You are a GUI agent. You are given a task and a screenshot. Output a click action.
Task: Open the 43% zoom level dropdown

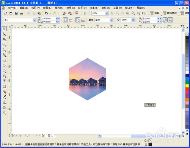107,13
